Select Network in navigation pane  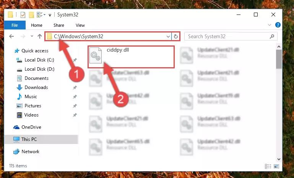pyautogui.click(x=30, y=152)
